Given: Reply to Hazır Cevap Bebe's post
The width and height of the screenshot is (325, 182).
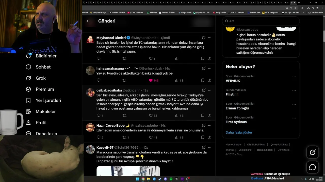Looking at the screenshot, I should coord(99,138).
